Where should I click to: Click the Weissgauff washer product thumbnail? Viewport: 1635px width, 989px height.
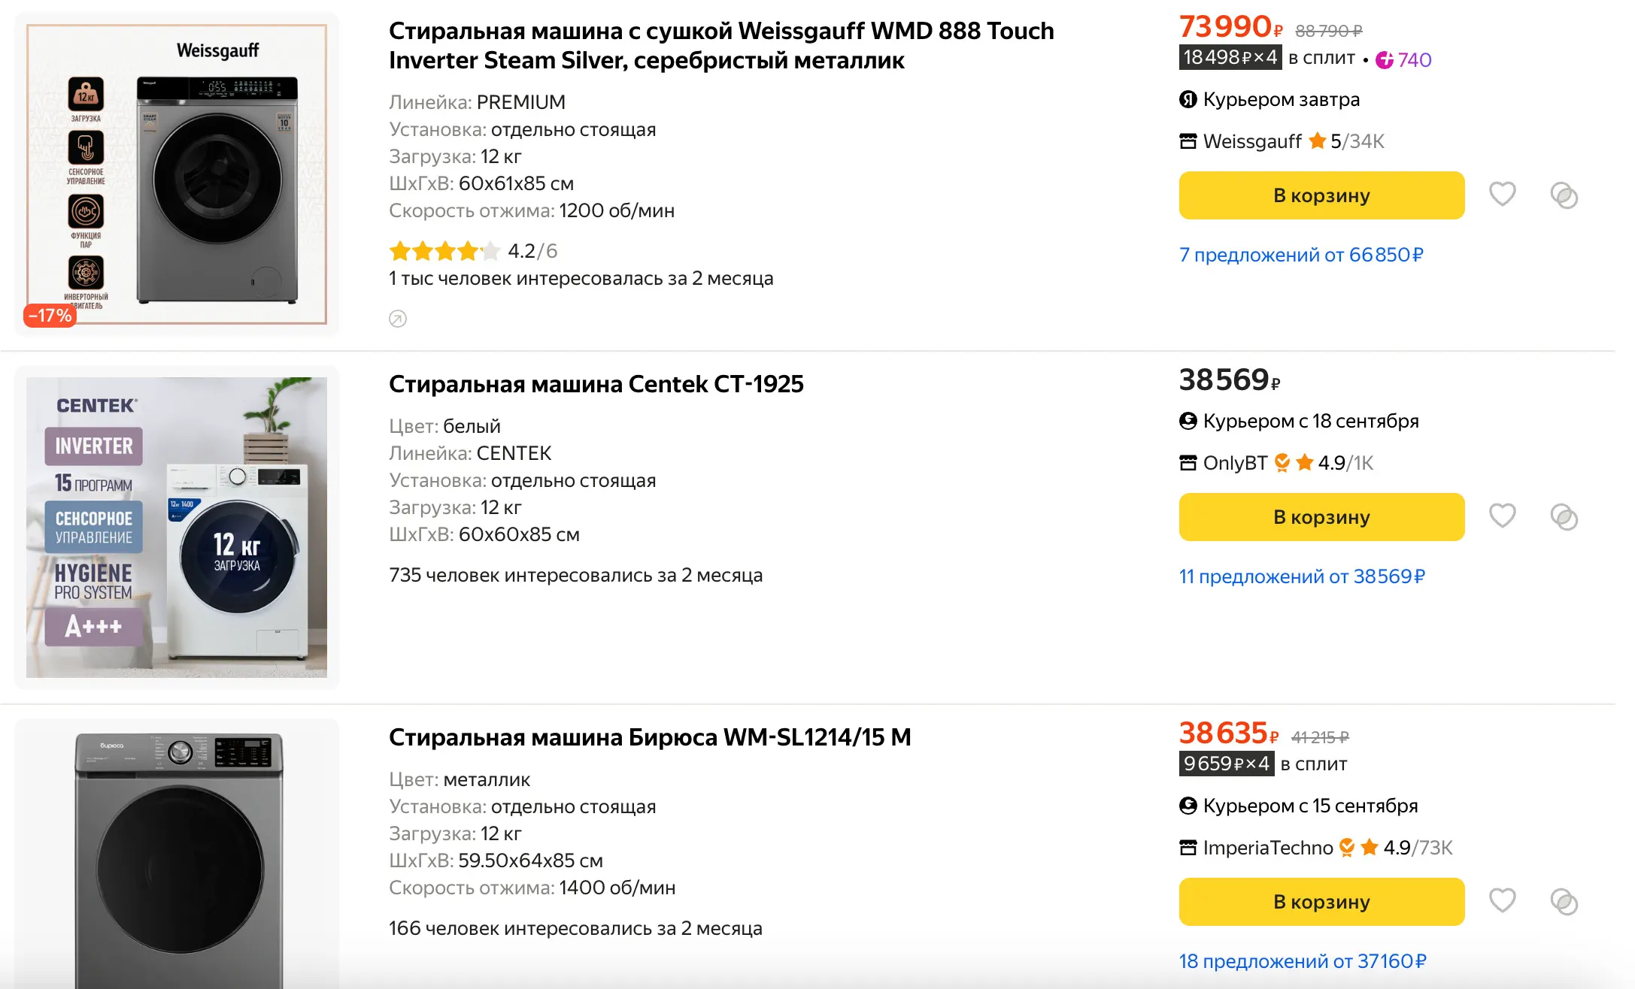pyautogui.click(x=177, y=174)
